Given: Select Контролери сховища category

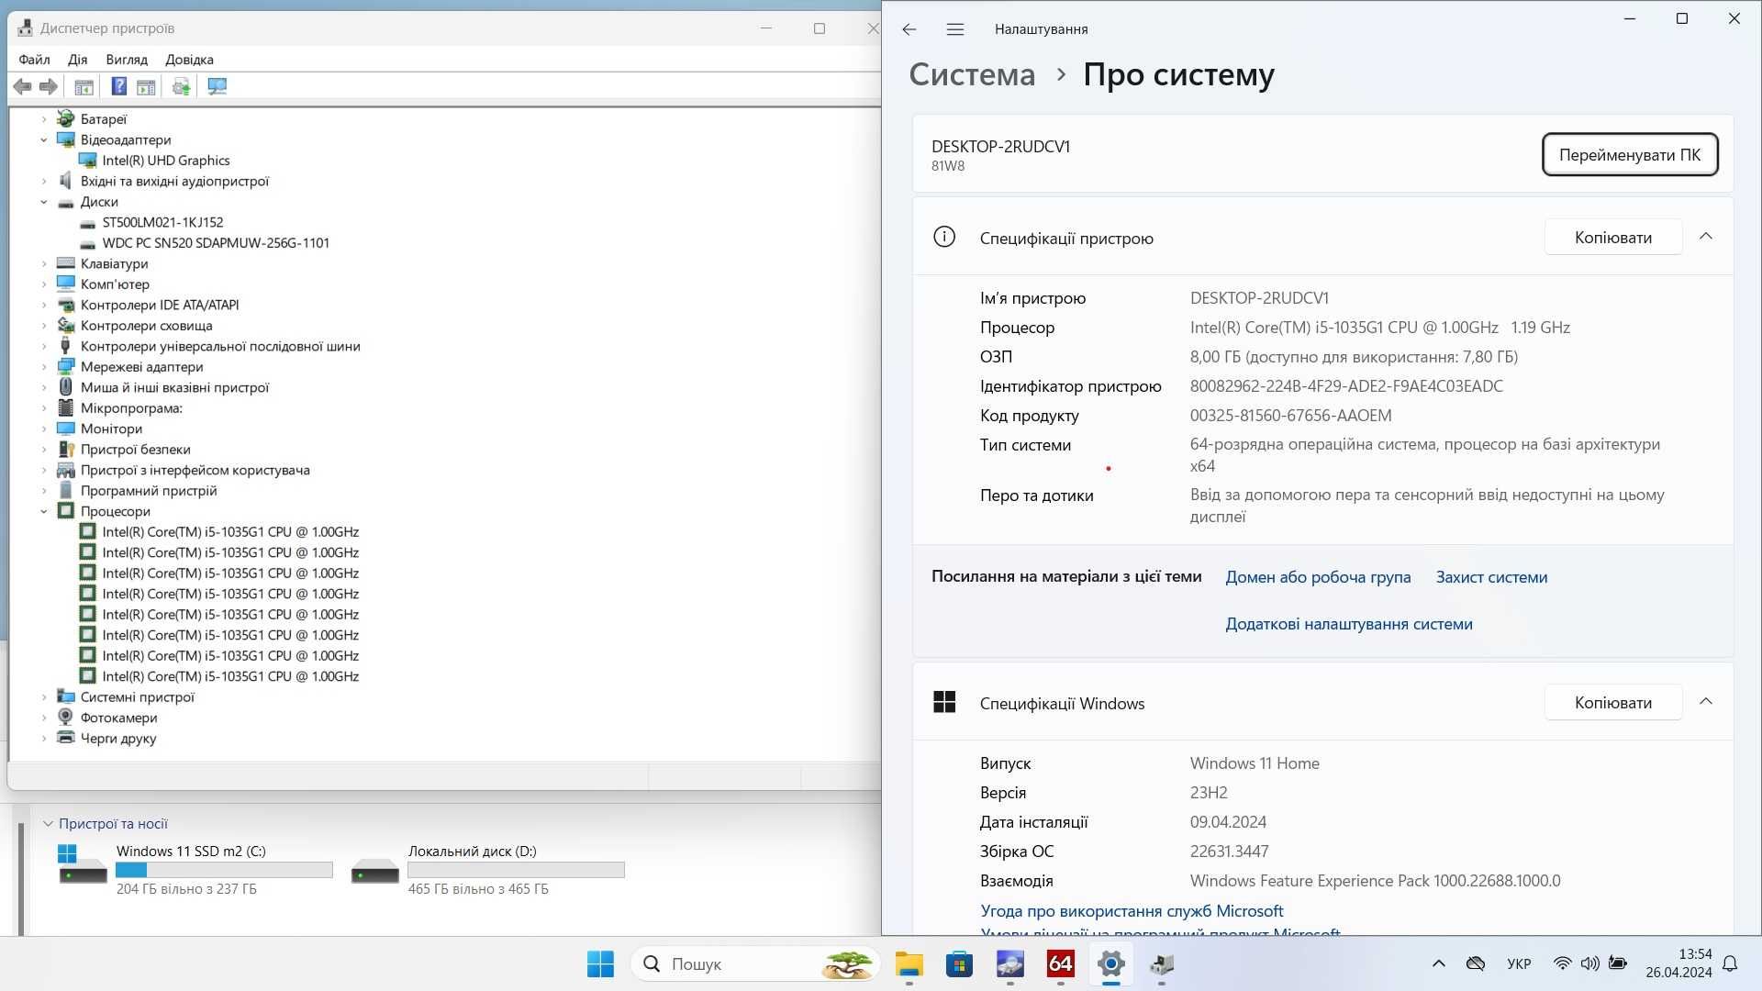Looking at the screenshot, I should coord(146,326).
